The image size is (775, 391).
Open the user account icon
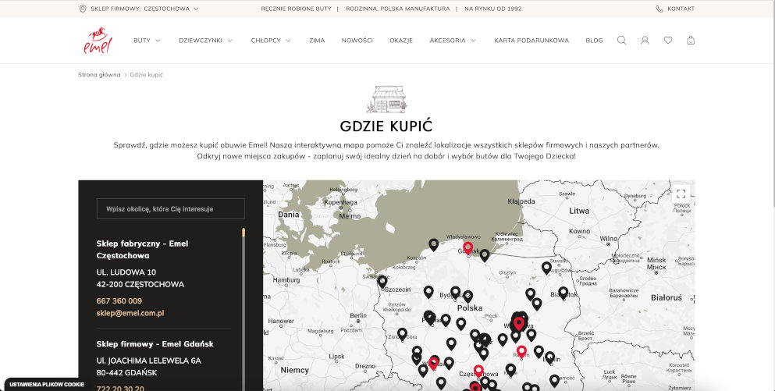coord(645,41)
